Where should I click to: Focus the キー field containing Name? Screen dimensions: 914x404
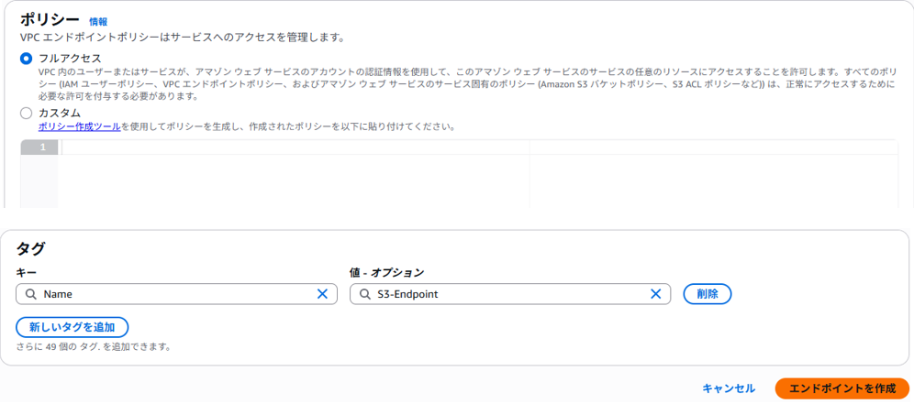click(176, 295)
